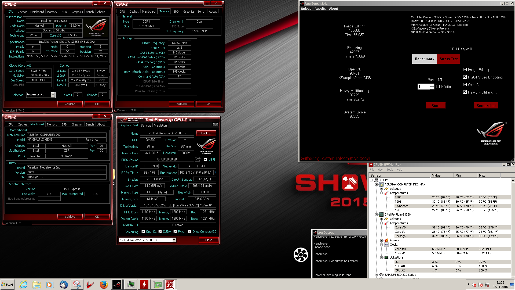Click SAMSUN SSD 830 drive icon in HWMonitor
515x290 pixels.
click(x=381, y=275)
